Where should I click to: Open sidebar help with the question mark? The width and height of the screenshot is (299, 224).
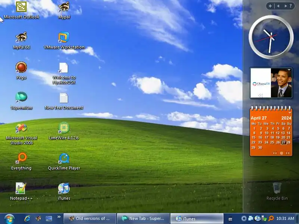pyautogui.click(x=291, y=6)
